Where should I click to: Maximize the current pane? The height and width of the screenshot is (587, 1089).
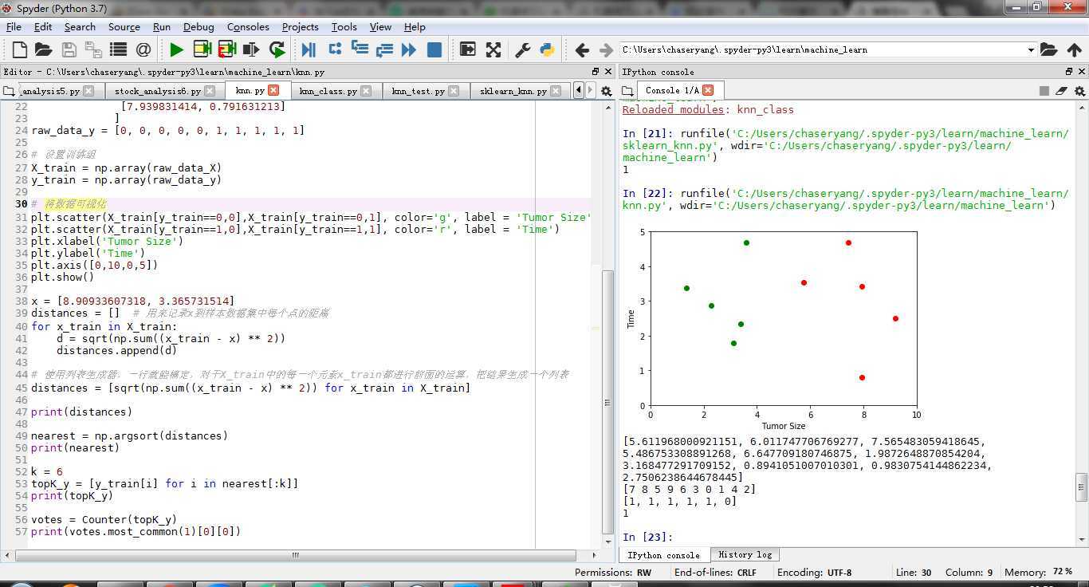point(467,49)
